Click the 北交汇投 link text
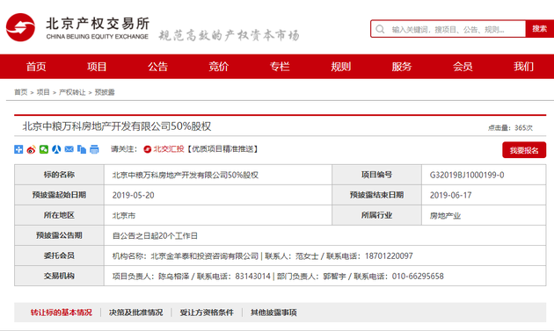The width and height of the screenshot is (554, 331). click(169, 149)
